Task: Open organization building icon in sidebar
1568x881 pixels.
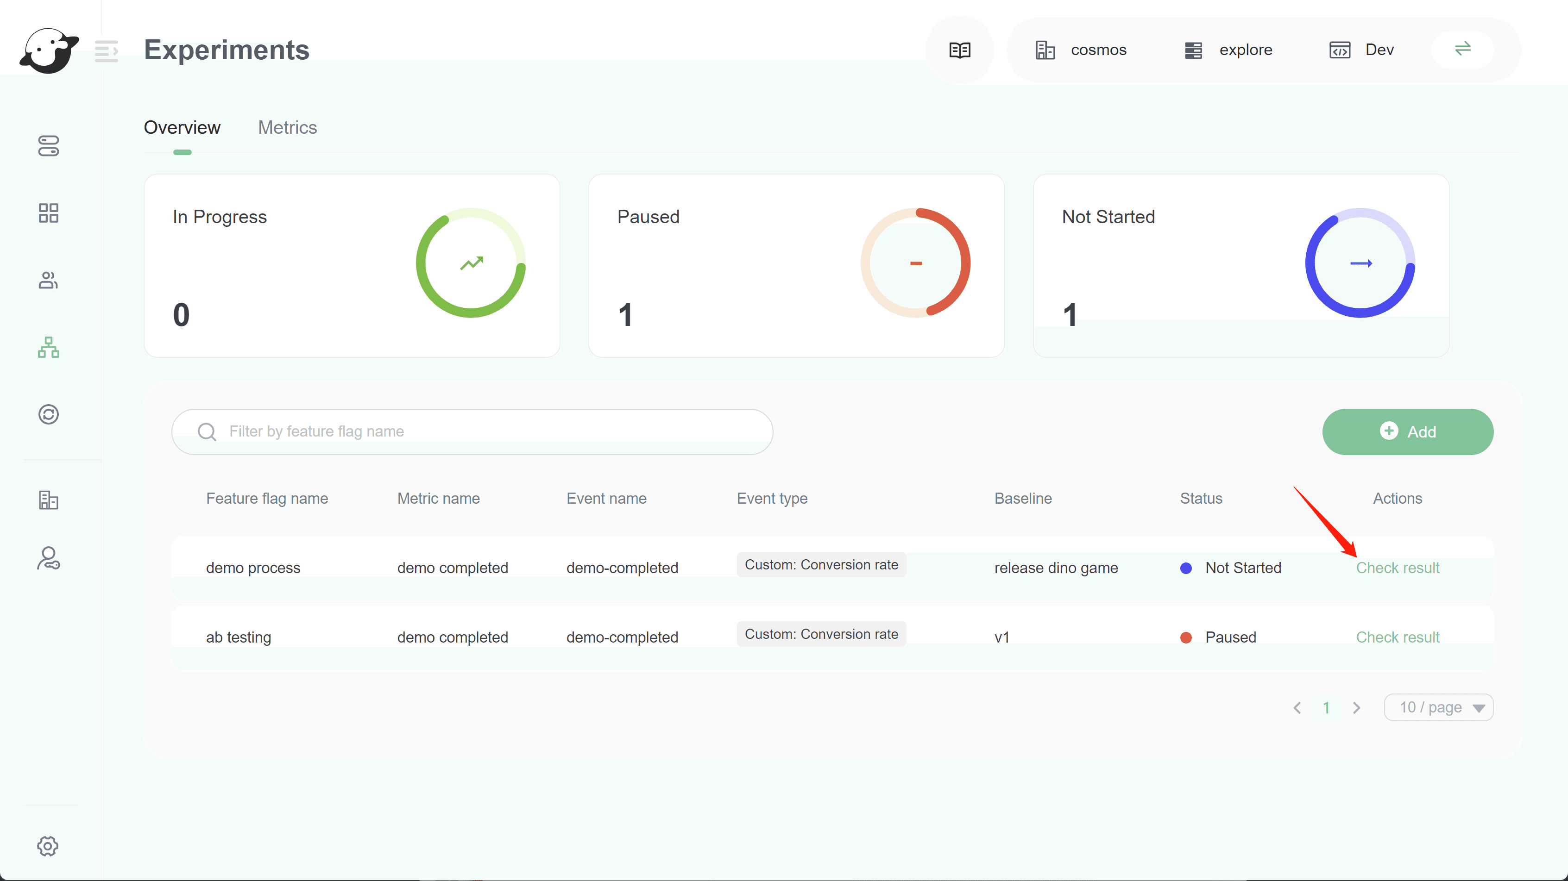Action: pyautogui.click(x=48, y=500)
